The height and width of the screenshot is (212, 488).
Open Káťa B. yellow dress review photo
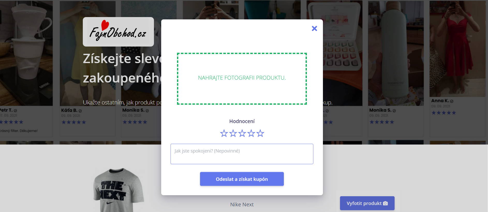(87, 53)
